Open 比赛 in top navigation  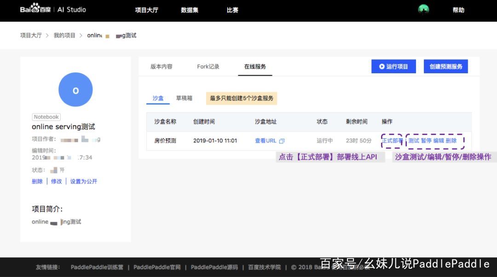pyautogui.click(x=232, y=10)
